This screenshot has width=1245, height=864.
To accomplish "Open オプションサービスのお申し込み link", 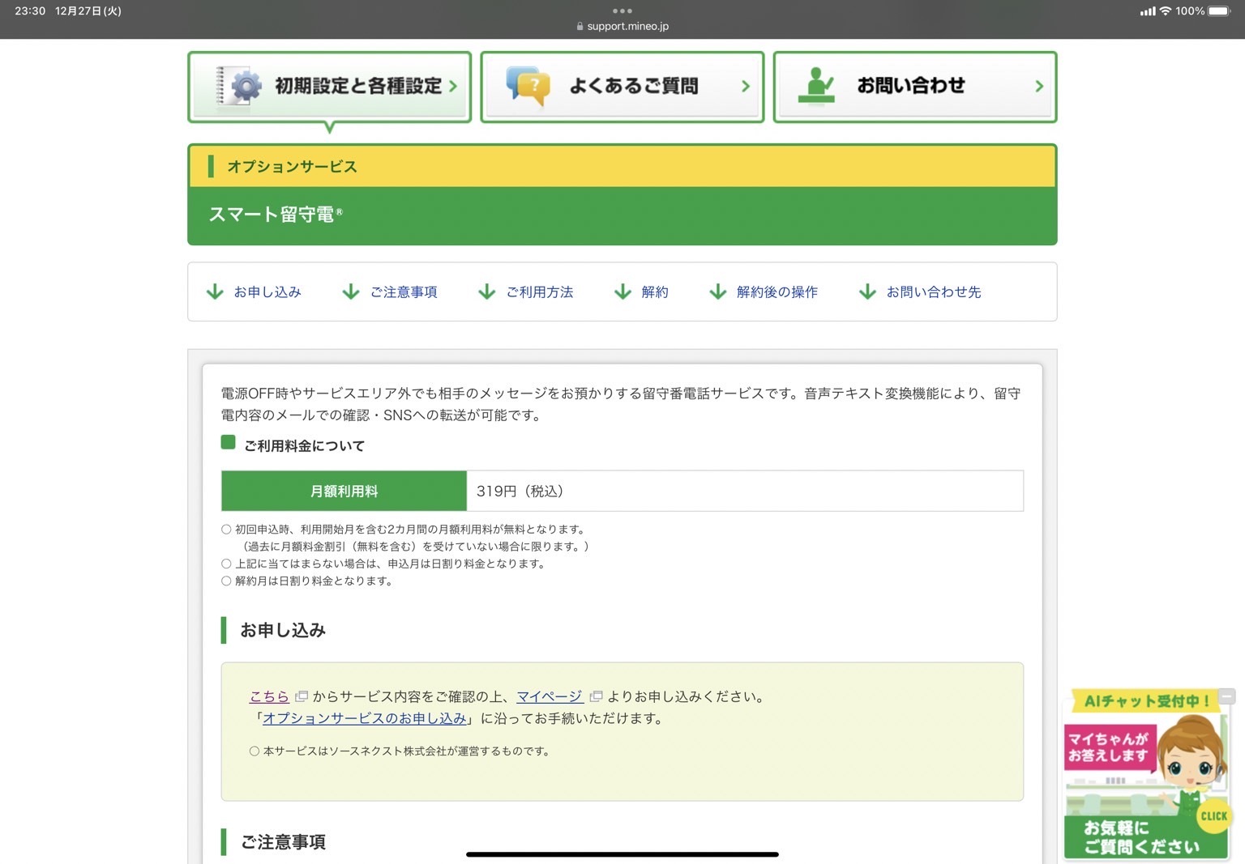I will (365, 718).
